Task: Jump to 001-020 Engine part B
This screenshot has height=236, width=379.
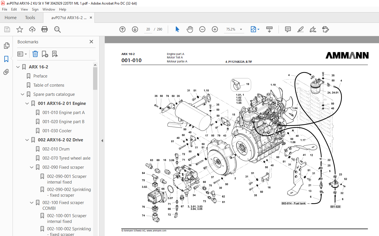Action: (x=63, y=122)
